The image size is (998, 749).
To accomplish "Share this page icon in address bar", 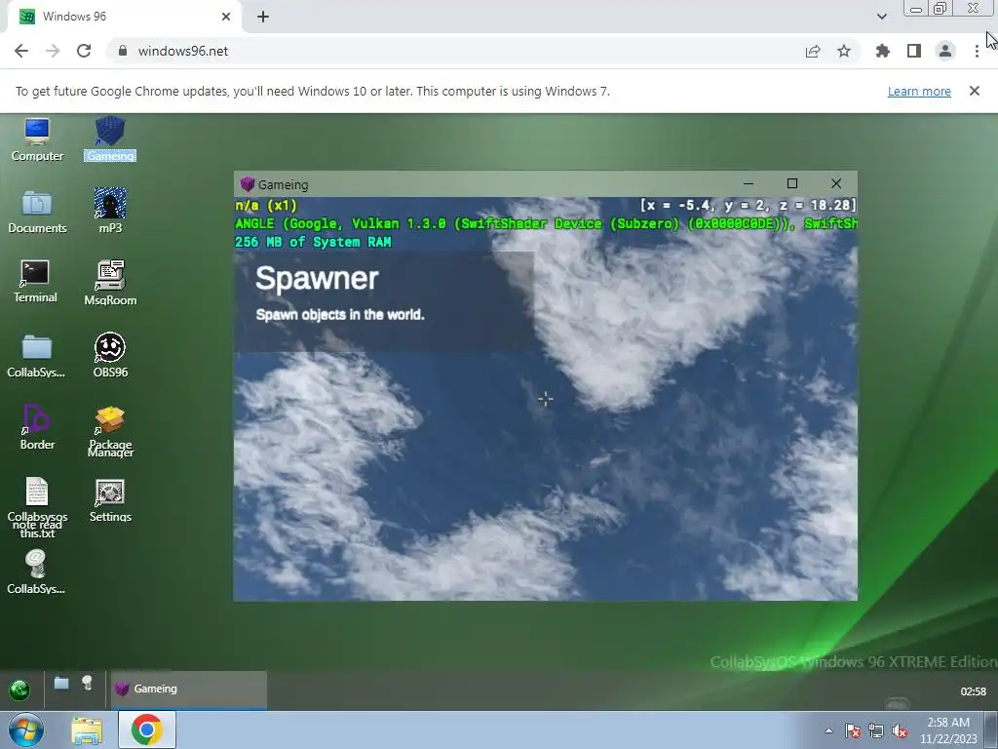I will pos(813,52).
